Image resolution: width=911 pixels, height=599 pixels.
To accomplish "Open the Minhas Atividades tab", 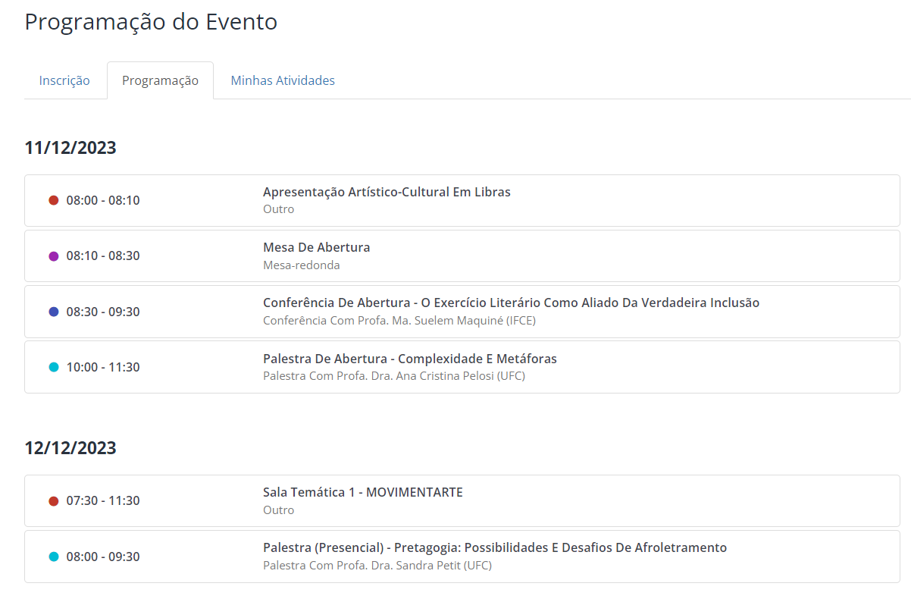I will coord(283,80).
